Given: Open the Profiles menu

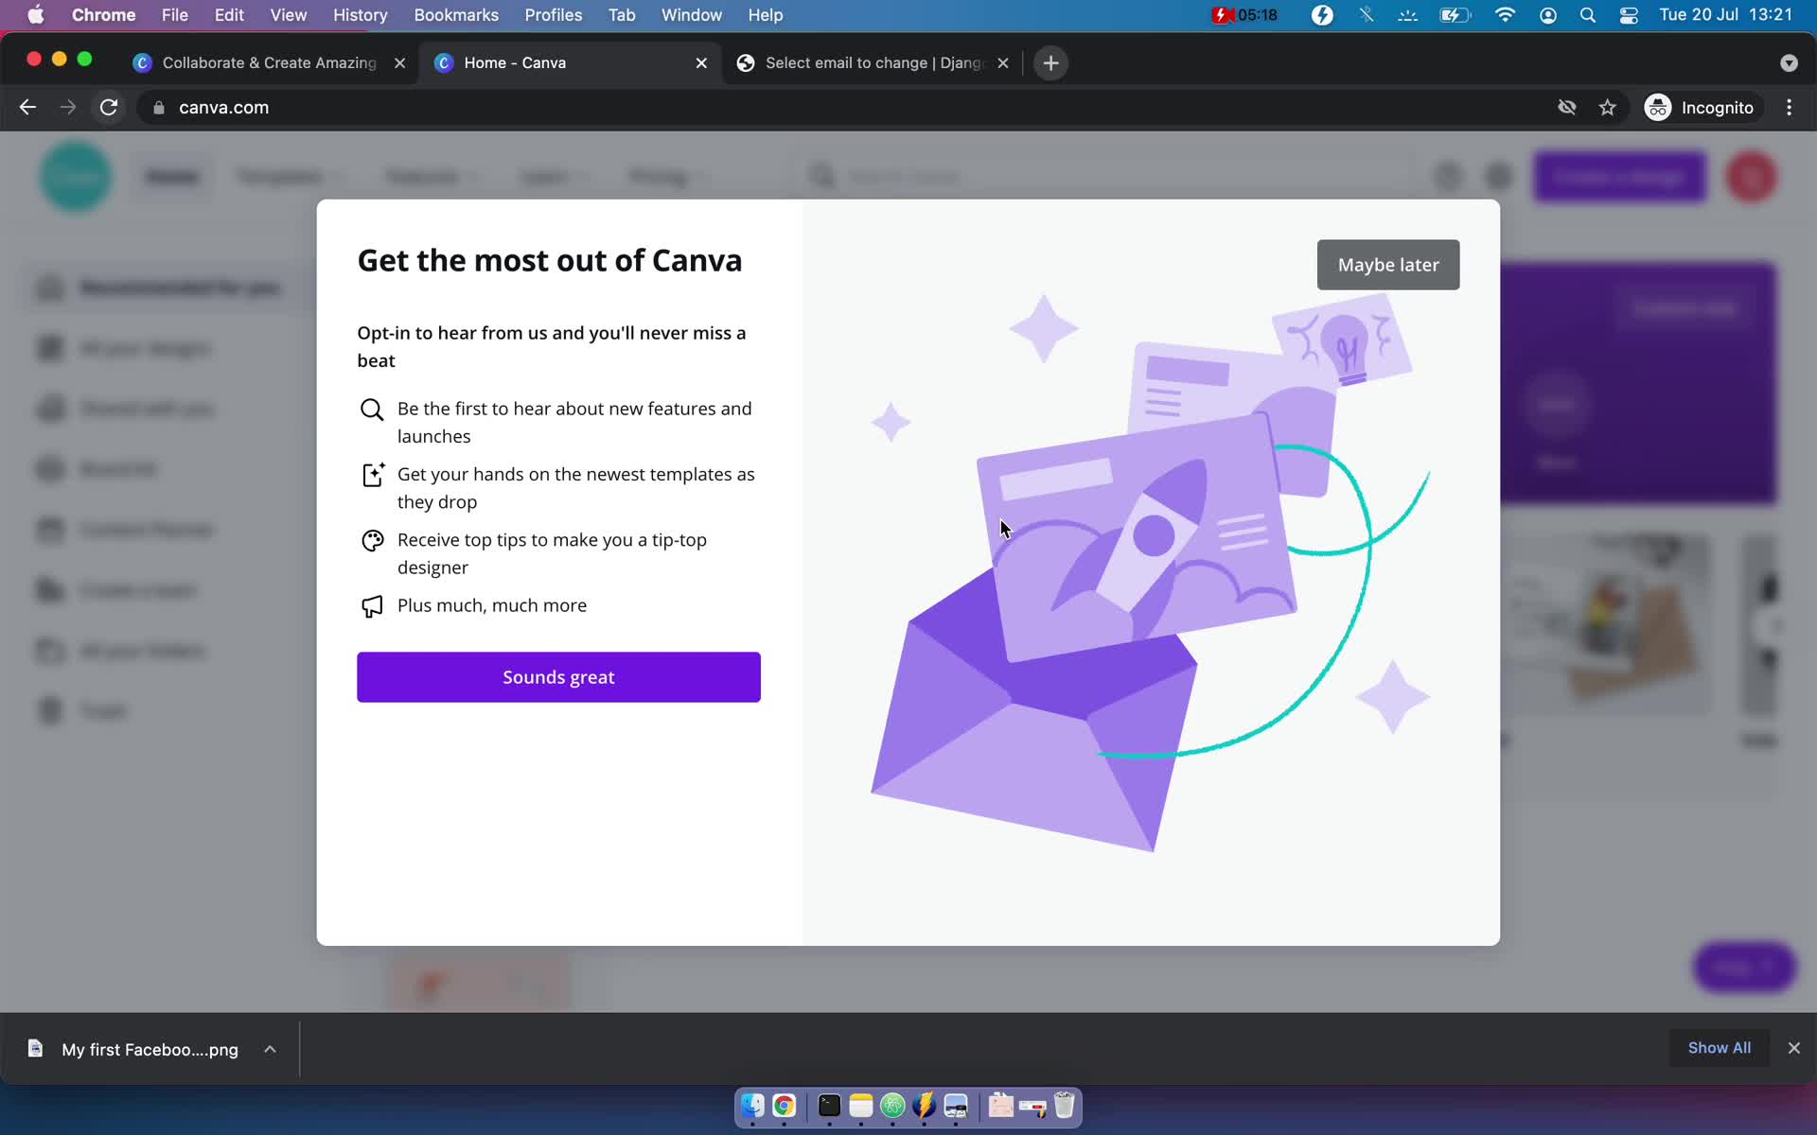Looking at the screenshot, I should tap(554, 15).
